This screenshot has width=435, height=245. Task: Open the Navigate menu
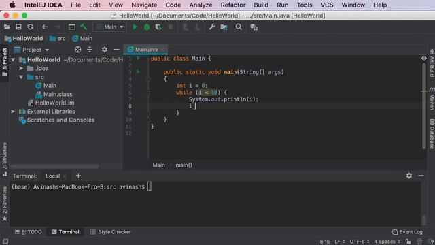click(144, 5)
